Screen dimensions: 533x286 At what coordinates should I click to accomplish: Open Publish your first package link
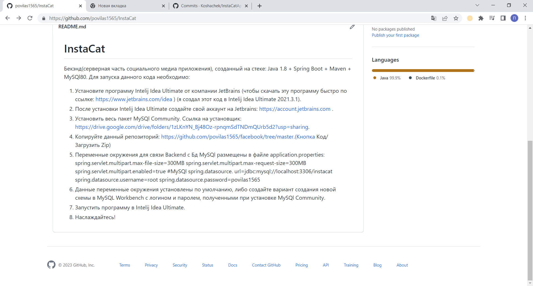click(395, 35)
